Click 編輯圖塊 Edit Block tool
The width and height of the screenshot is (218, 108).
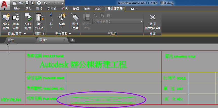(6, 22)
